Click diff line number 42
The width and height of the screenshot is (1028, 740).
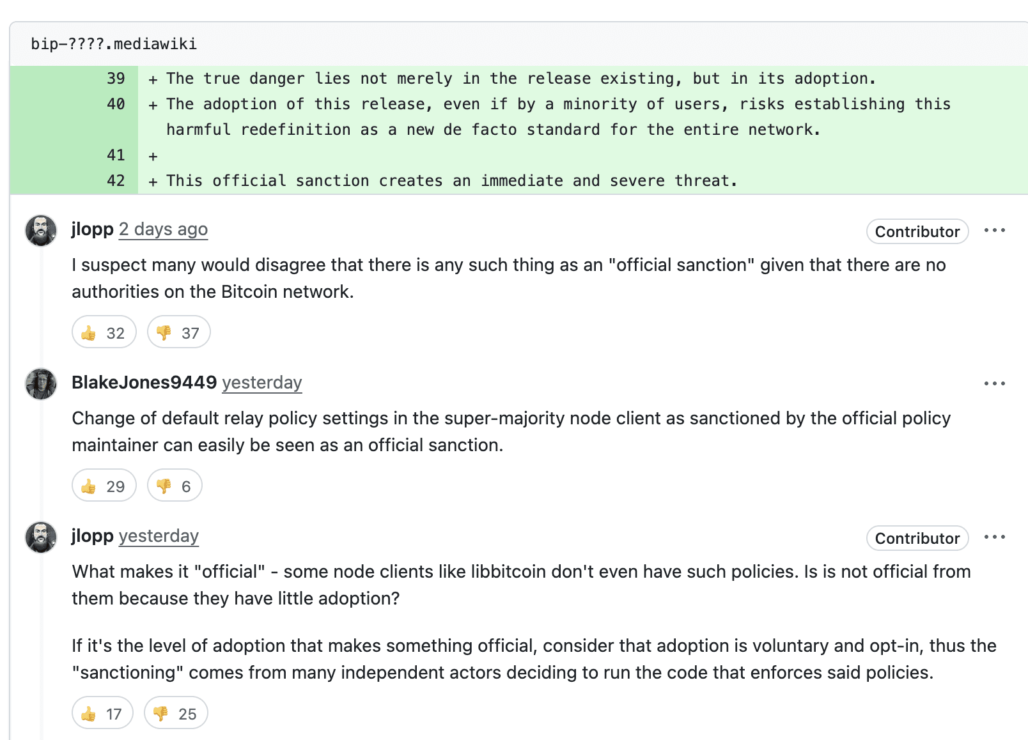(x=116, y=181)
